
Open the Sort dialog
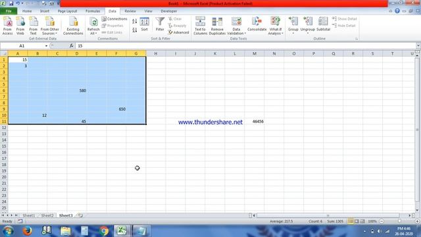[145, 25]
